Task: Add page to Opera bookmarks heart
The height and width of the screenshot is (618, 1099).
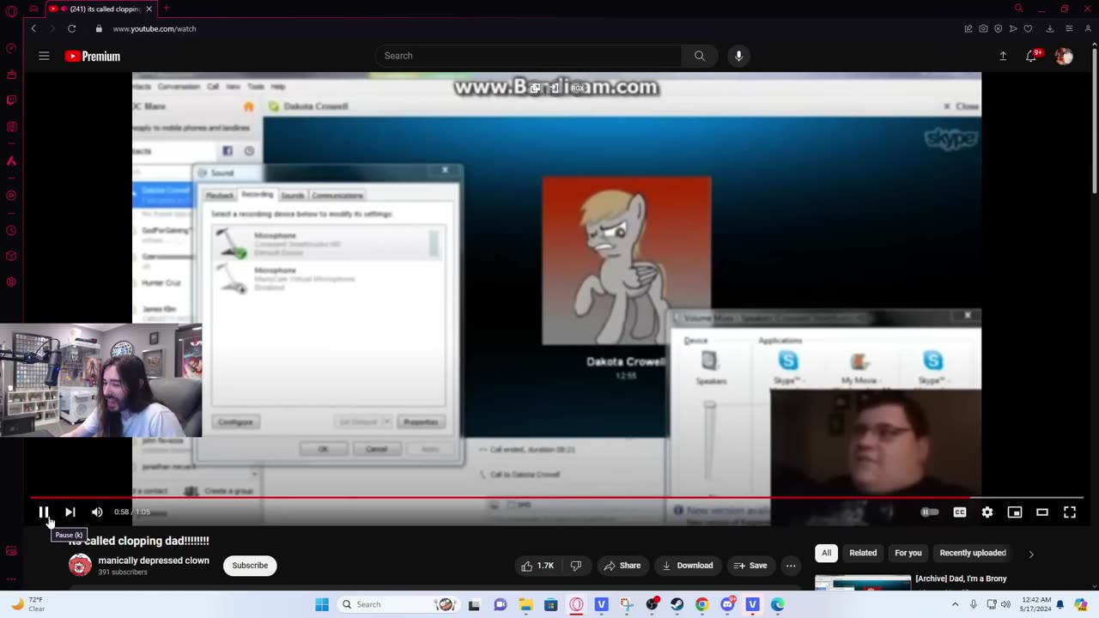Action: pyautogui.click(x=1028, y=28)
